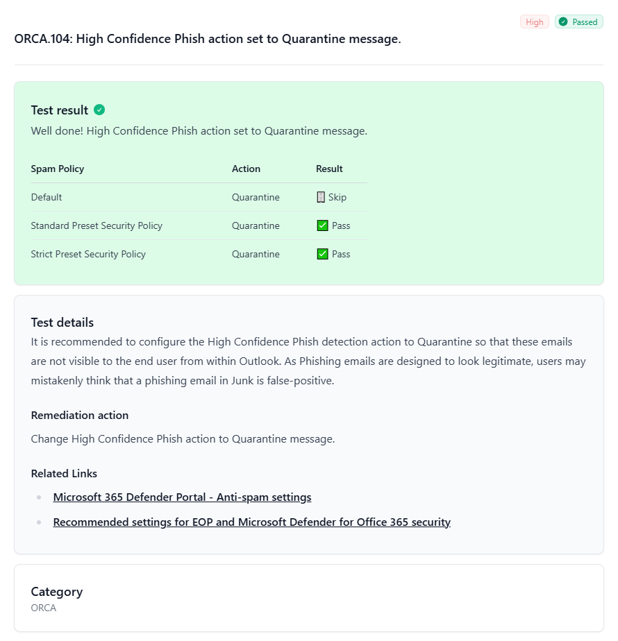The image size is (618, 641).
Task: Click the High severity badge
Action: point(534,22)
